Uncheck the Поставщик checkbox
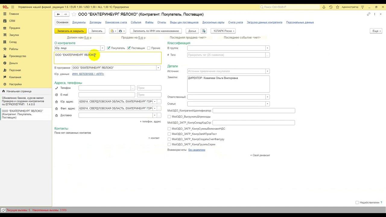The height and width of the screenshot is (217, 386). [129, 48]
